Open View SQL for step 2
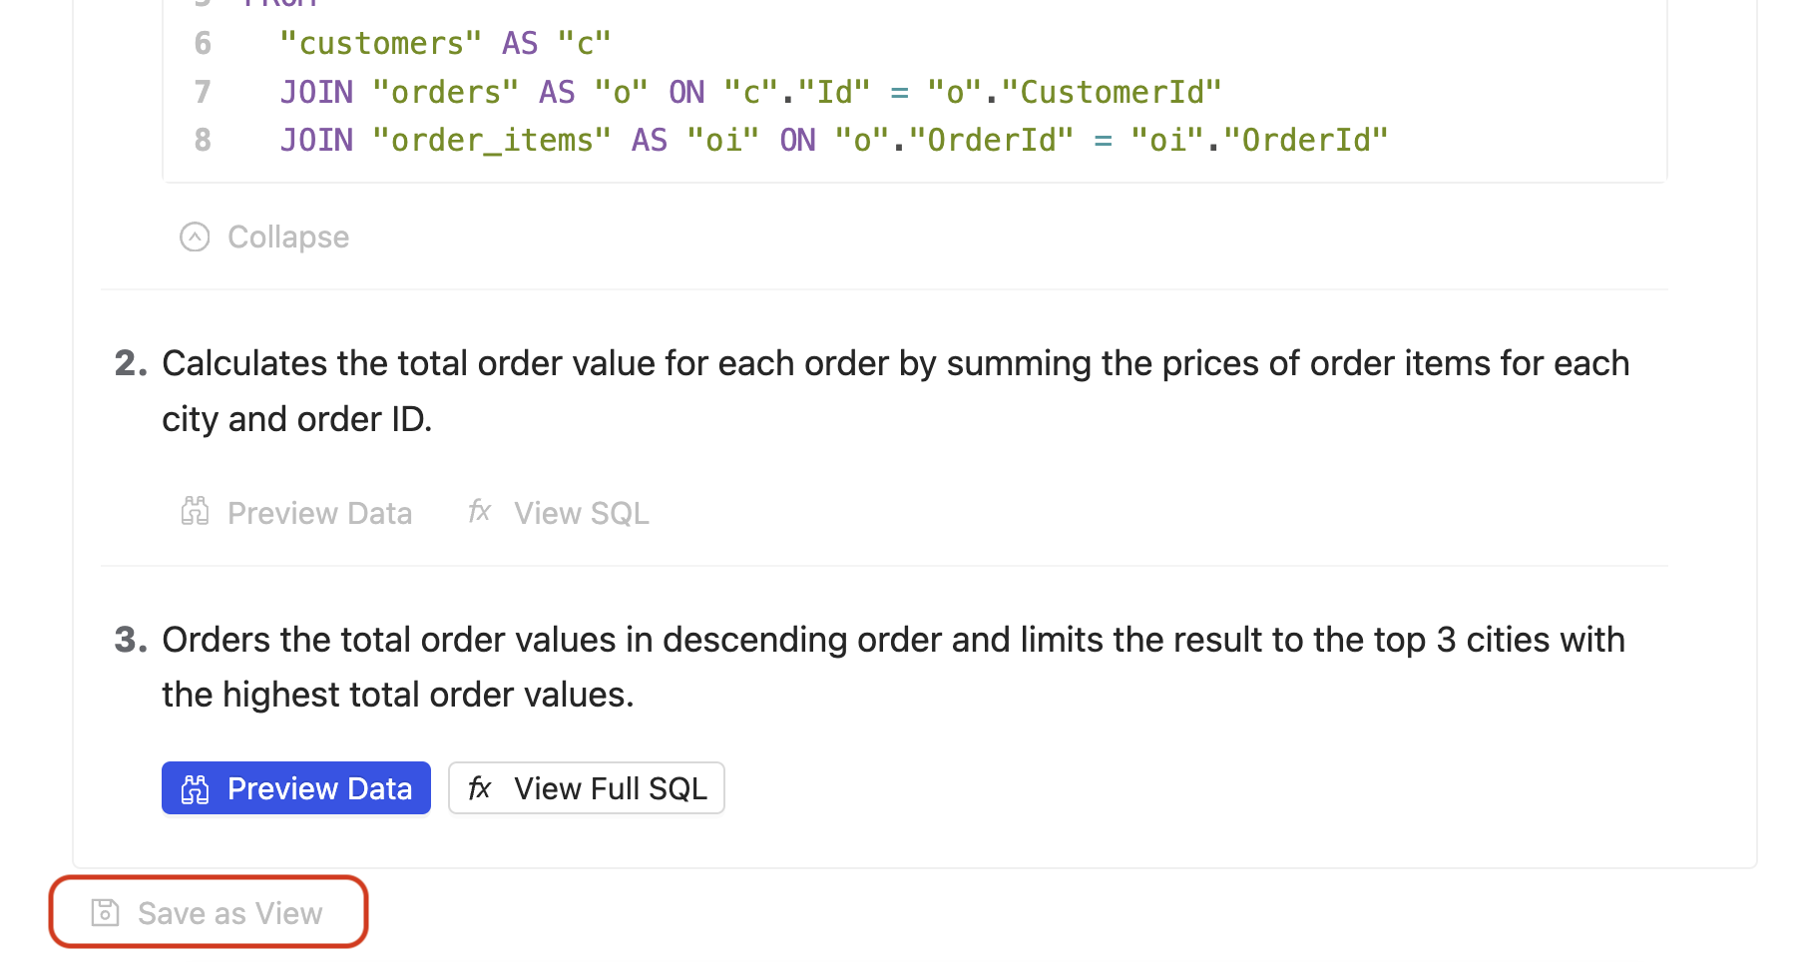Viewport: 1804px width, 962px height. click(x=559, y=512)
